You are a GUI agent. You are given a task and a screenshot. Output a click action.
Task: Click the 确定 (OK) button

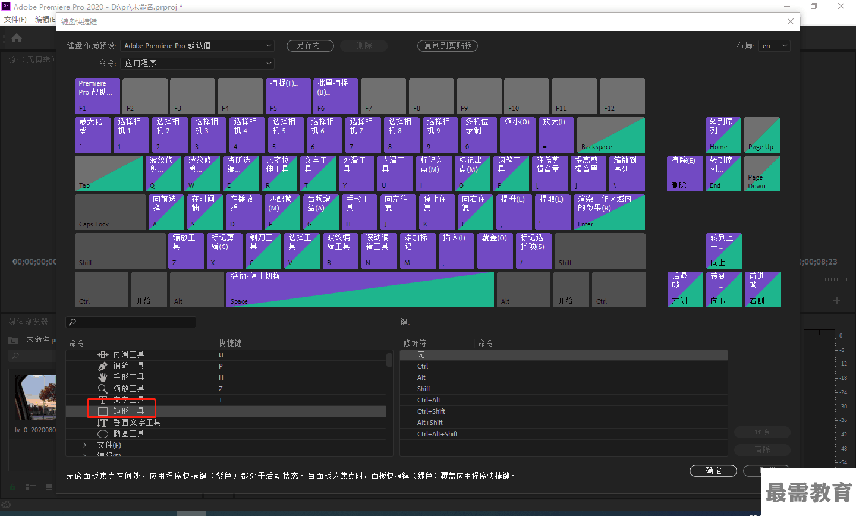(713, 470)
